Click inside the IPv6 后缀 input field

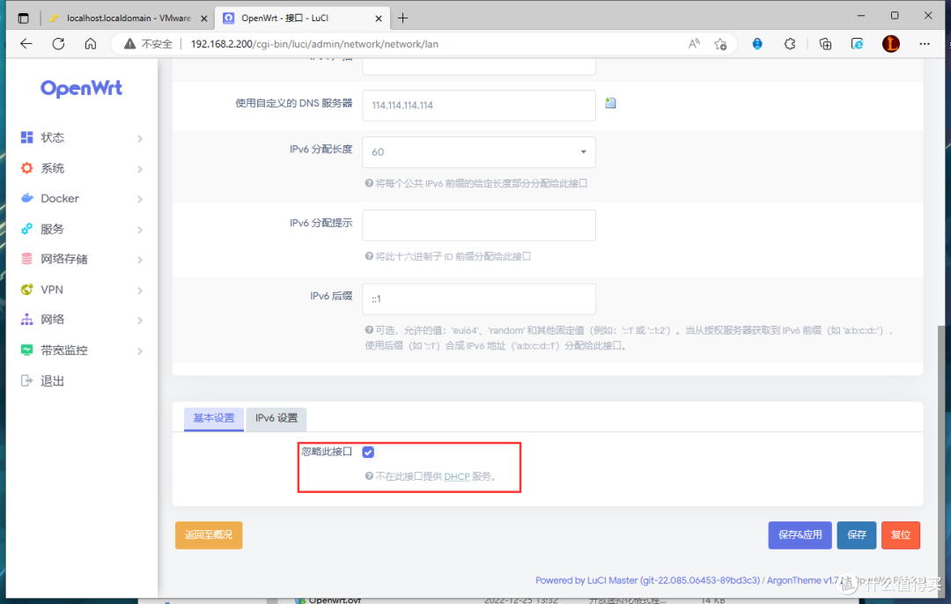pos(478,298)
